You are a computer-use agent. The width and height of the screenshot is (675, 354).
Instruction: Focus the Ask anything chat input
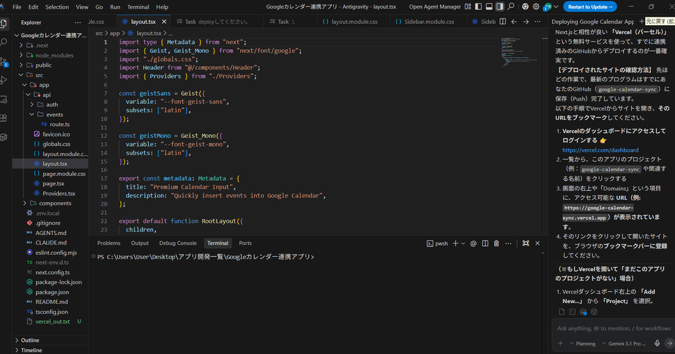[613, 328]
